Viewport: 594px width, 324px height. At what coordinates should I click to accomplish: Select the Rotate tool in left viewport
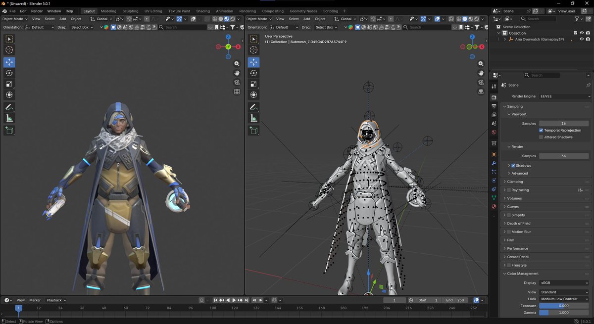pos(9,73)
